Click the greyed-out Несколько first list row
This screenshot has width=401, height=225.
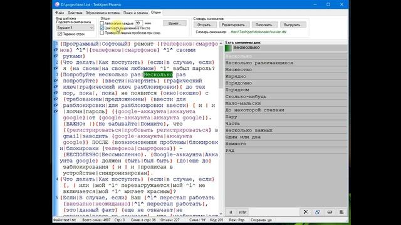tap(286, 56)
